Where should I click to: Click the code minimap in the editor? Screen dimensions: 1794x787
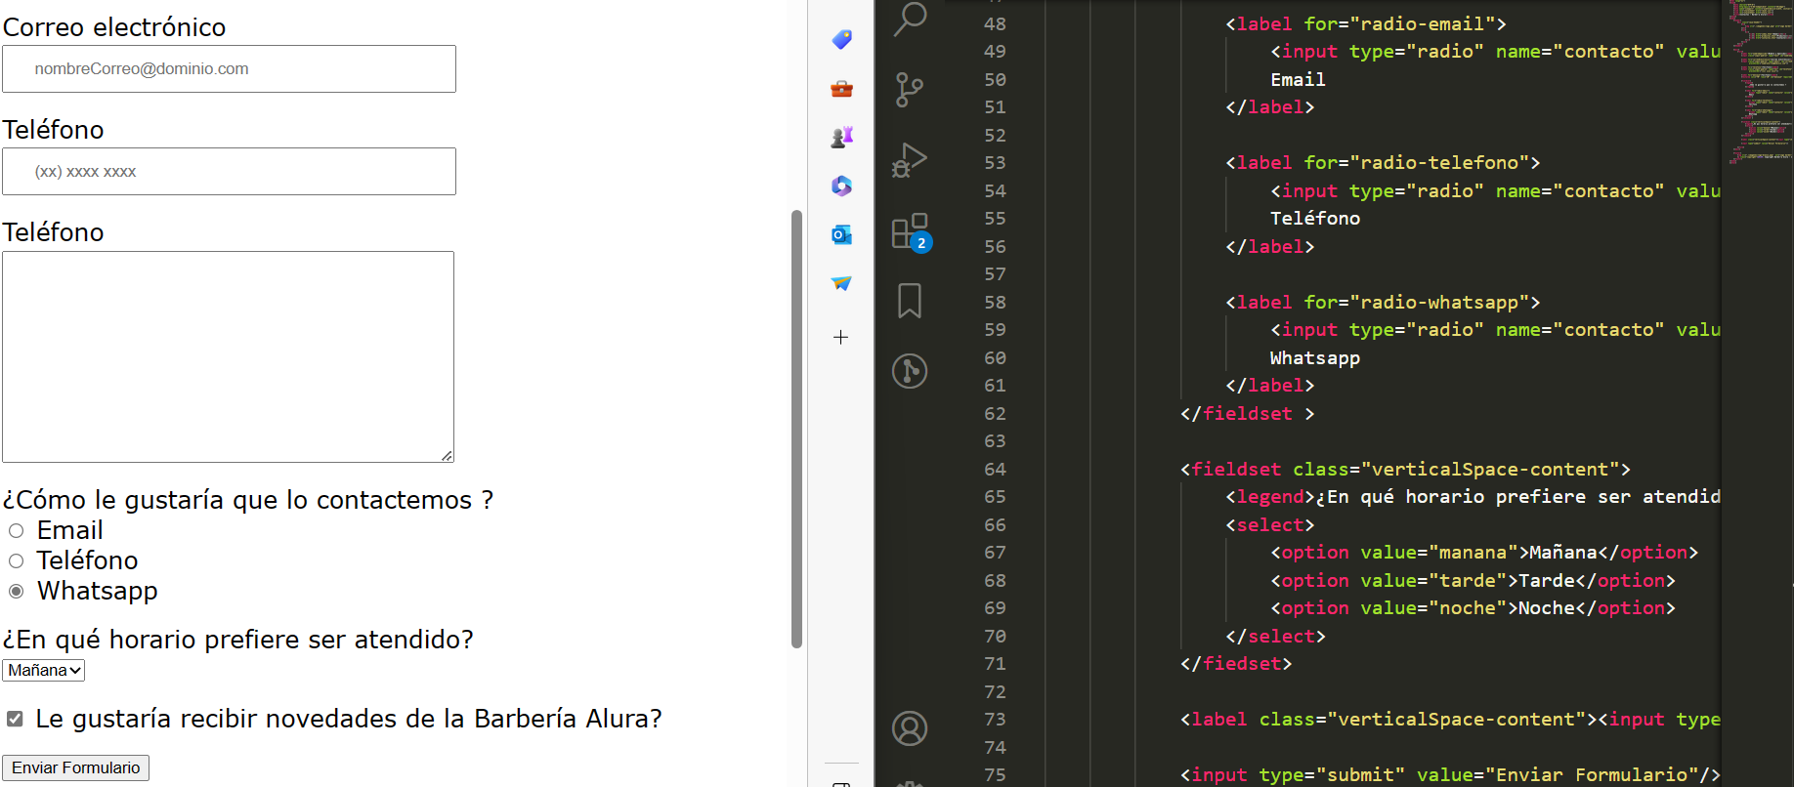(x=1759, y=82)
